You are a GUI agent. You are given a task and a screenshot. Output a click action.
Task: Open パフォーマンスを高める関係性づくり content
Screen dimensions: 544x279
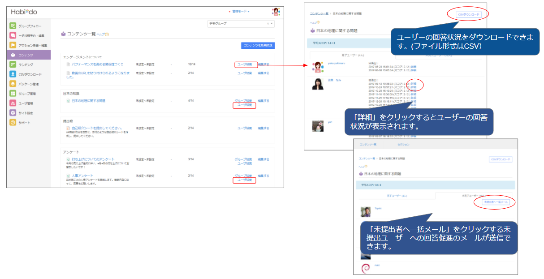pyautogui.click(x=97, y=64)
